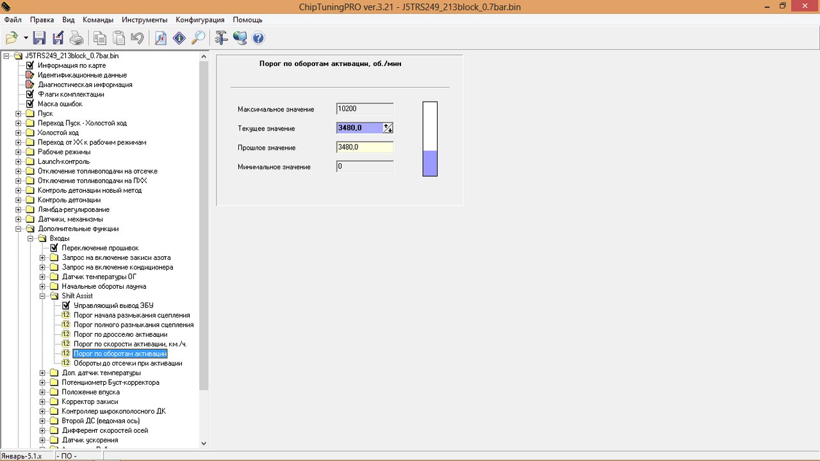Open the Правка menu
The width and height of the screenshot is (820, 461).
[42, 20]
